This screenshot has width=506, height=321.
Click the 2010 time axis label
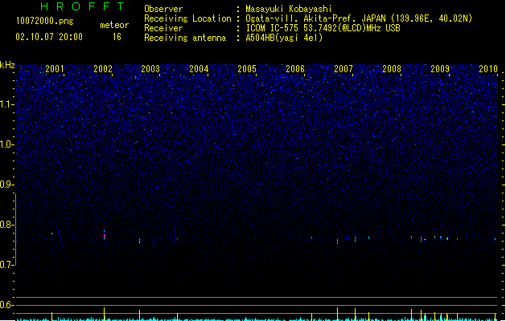click(x=488, y=68)
